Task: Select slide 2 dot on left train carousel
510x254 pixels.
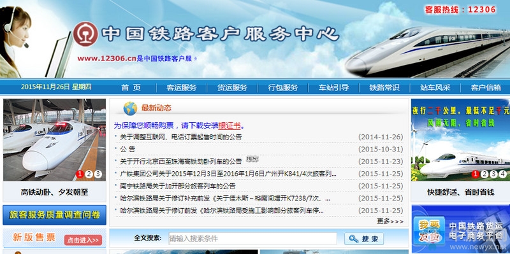Action: (89, 174)
